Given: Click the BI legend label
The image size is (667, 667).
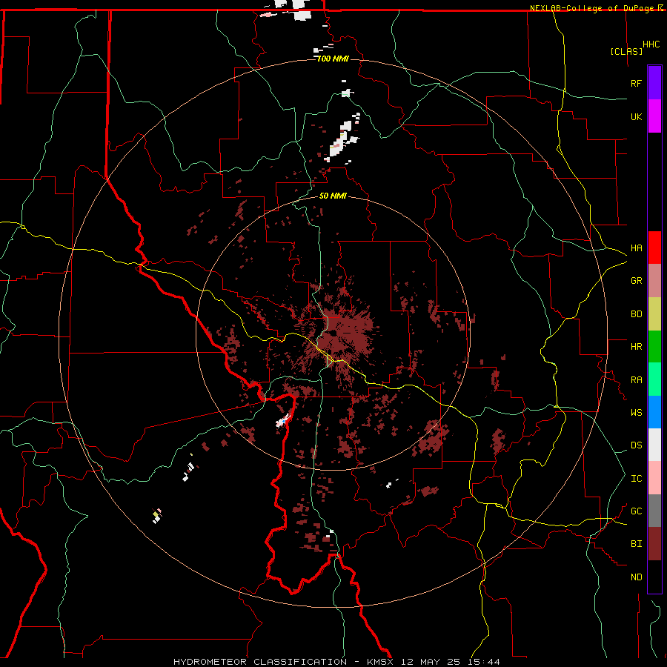Looking at the screenshot, I should click(636, 544).
